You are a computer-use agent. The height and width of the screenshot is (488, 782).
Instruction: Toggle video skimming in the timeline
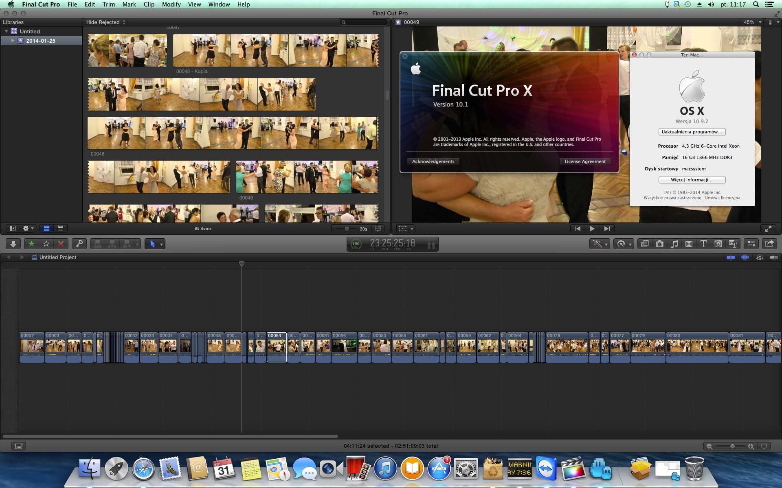(731, 257)
